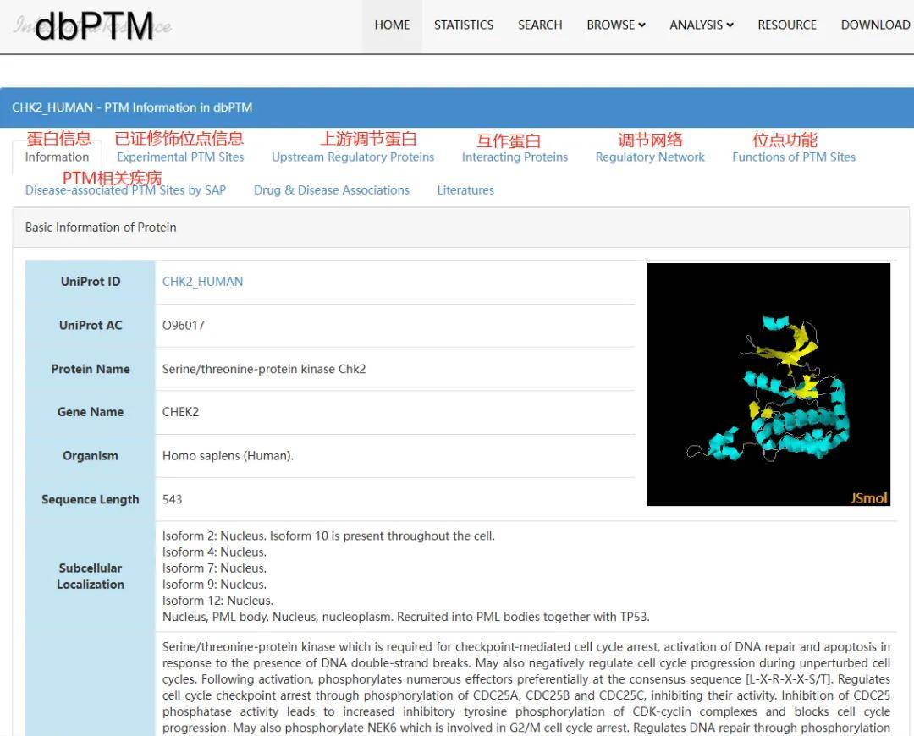Expand the ANALYSIS dropdown menu
The width and height of the screenshot is (914, 736).
(x=702, y=25)
